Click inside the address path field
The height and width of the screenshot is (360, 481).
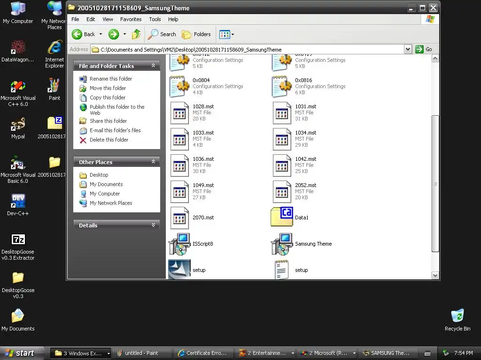(x=247, y=49)
